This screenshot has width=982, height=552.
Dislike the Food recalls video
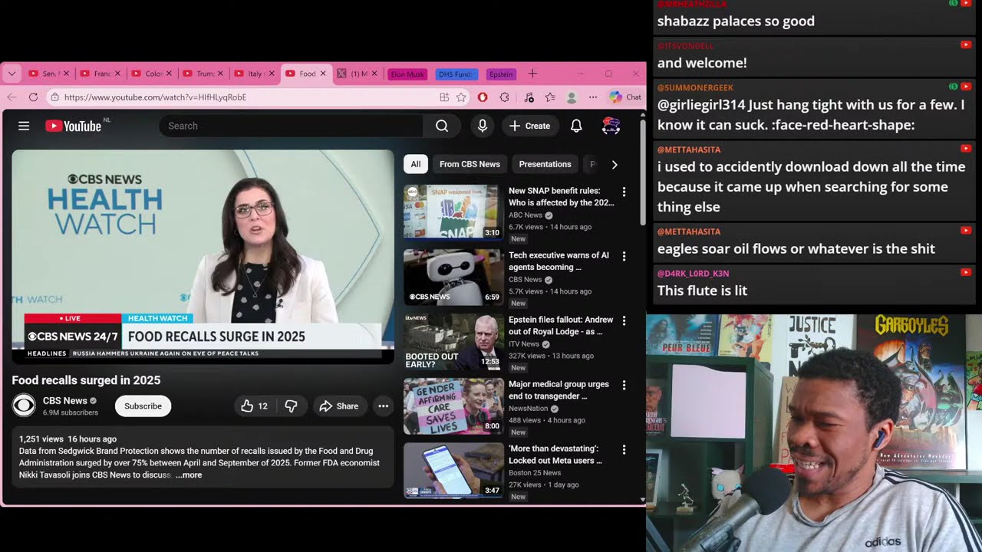click(292, 406)
